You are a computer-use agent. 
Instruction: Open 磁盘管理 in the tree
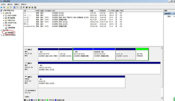(x=10, y=33)
